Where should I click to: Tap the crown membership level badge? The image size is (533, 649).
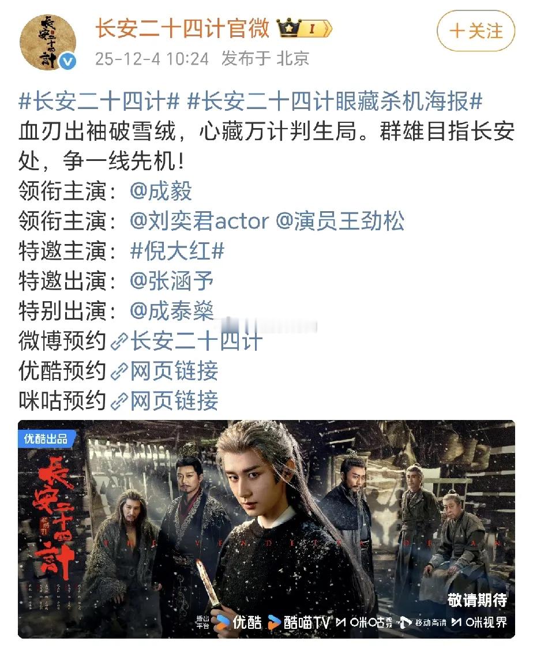click(305, 28)
